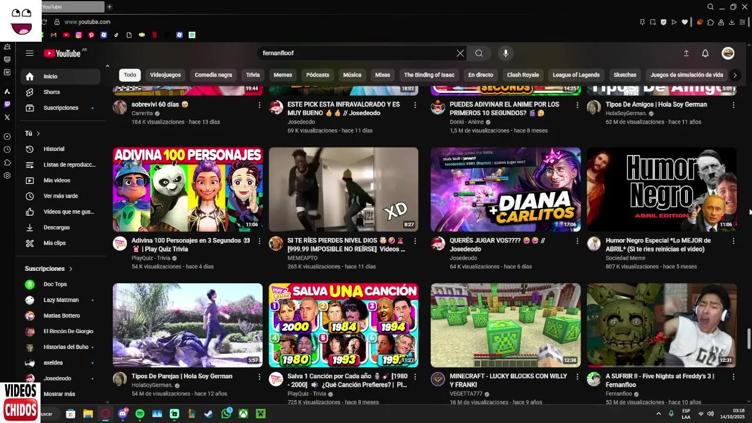752x423 pixels.
Task: Open Mis clips in the sidebar
Action: click(60, 243)
